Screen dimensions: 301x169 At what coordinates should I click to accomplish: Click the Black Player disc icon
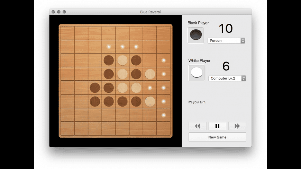coord(196,35)
